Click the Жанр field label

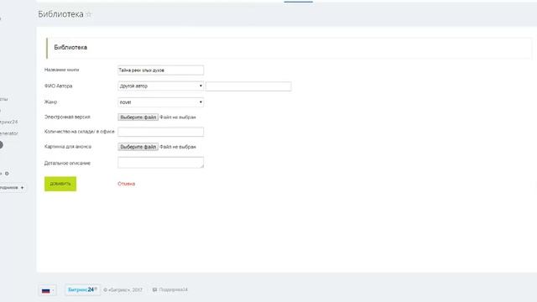[x=50, y=102]
